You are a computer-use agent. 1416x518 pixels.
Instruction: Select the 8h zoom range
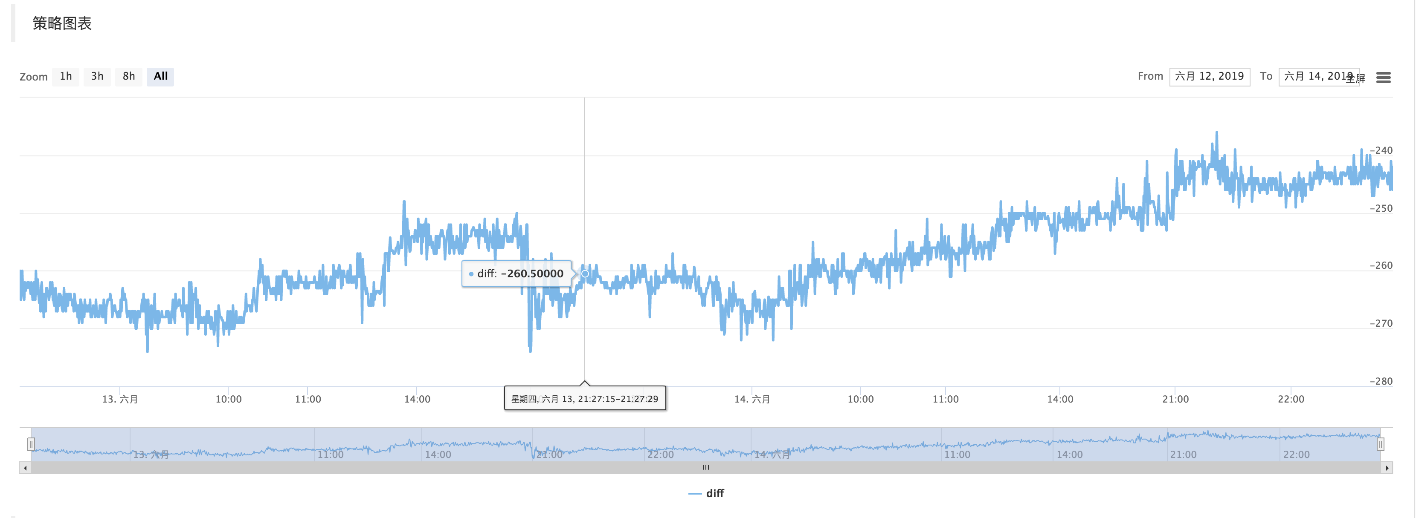point(129,76)
